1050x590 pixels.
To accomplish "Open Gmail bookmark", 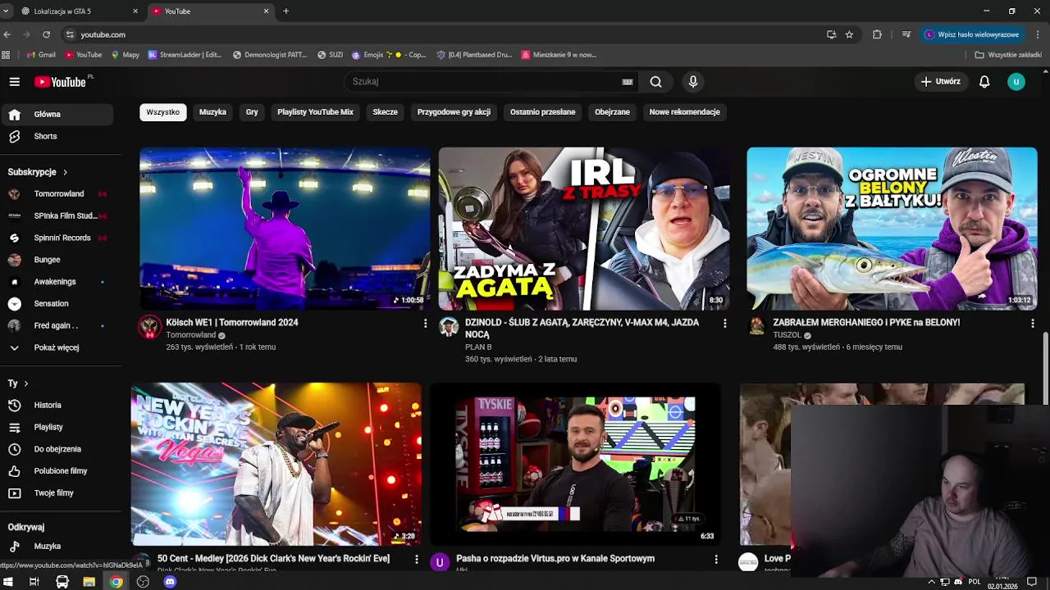I will point(41,55).
